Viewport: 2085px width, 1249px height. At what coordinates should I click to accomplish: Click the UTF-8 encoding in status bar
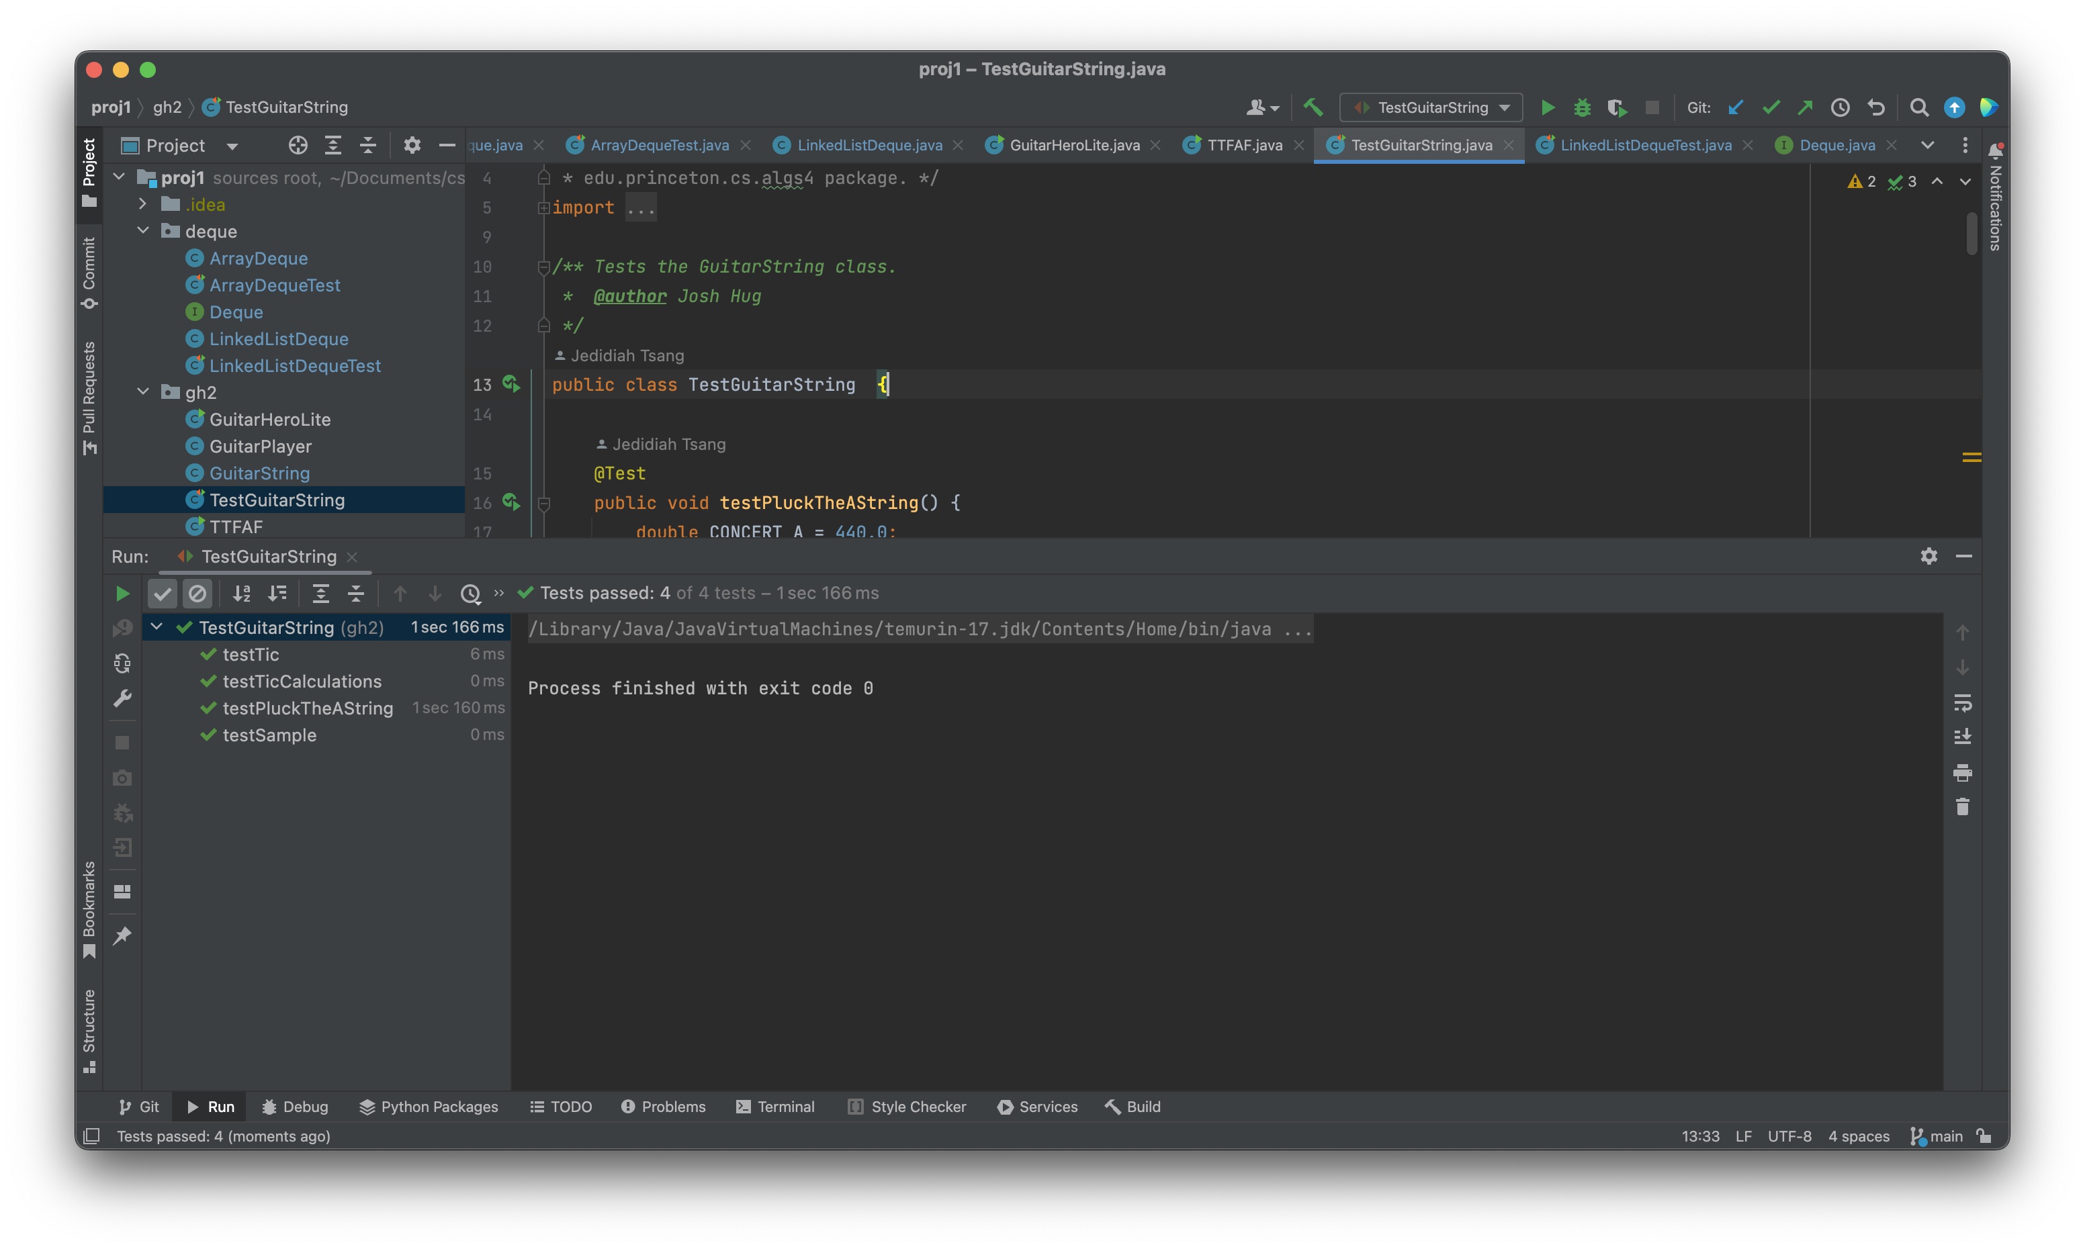[1789, 1136]
